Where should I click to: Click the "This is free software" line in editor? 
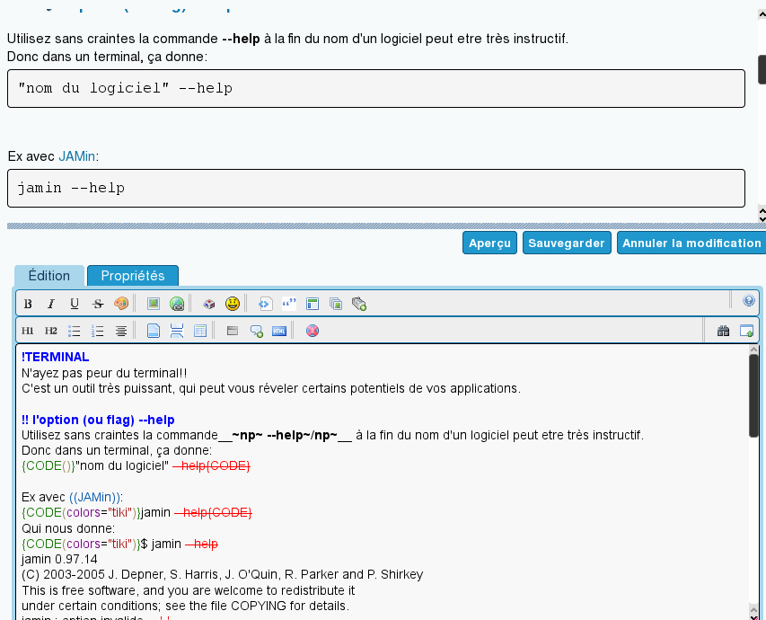coord(188,590)
